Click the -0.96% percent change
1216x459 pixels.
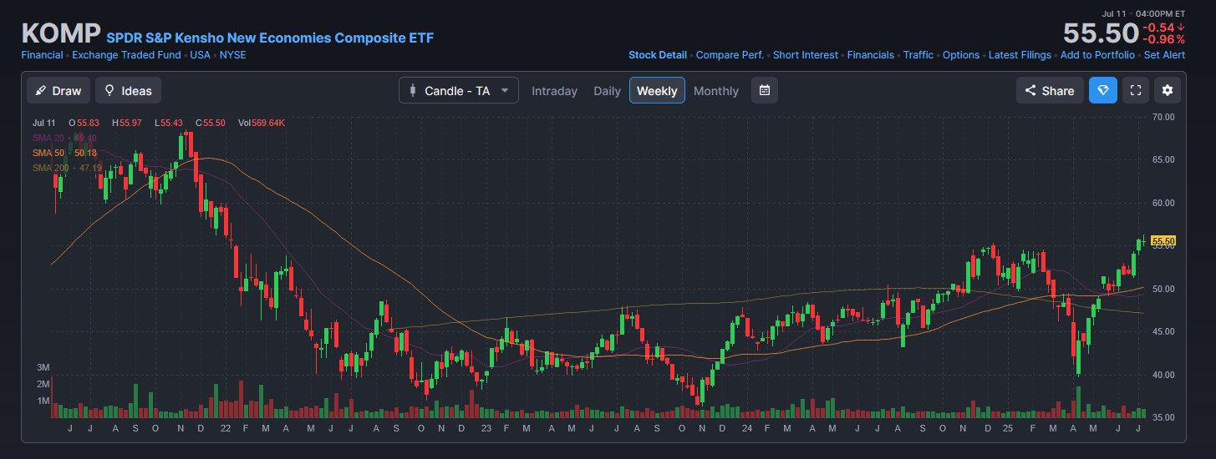[x=1163, y=39]
